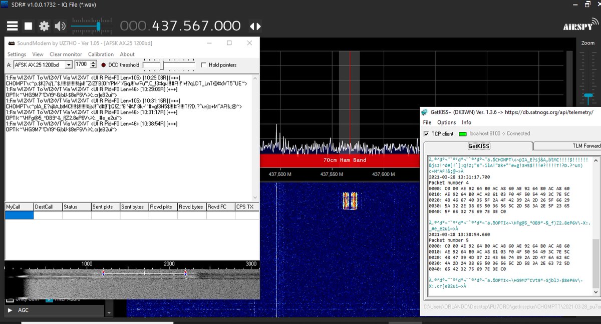Click the left waterfall frequency marker
The image size is (601, 324).
(x=103, y=273)
